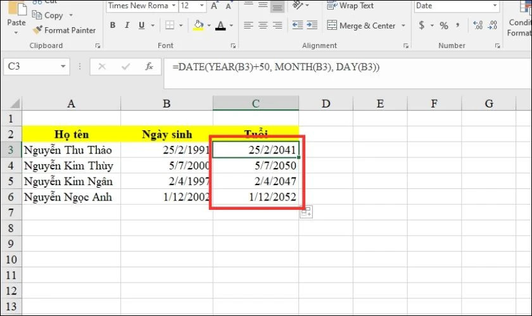Apply the yellow fill color
The image size is (532, 316).
tap(198, 25)
